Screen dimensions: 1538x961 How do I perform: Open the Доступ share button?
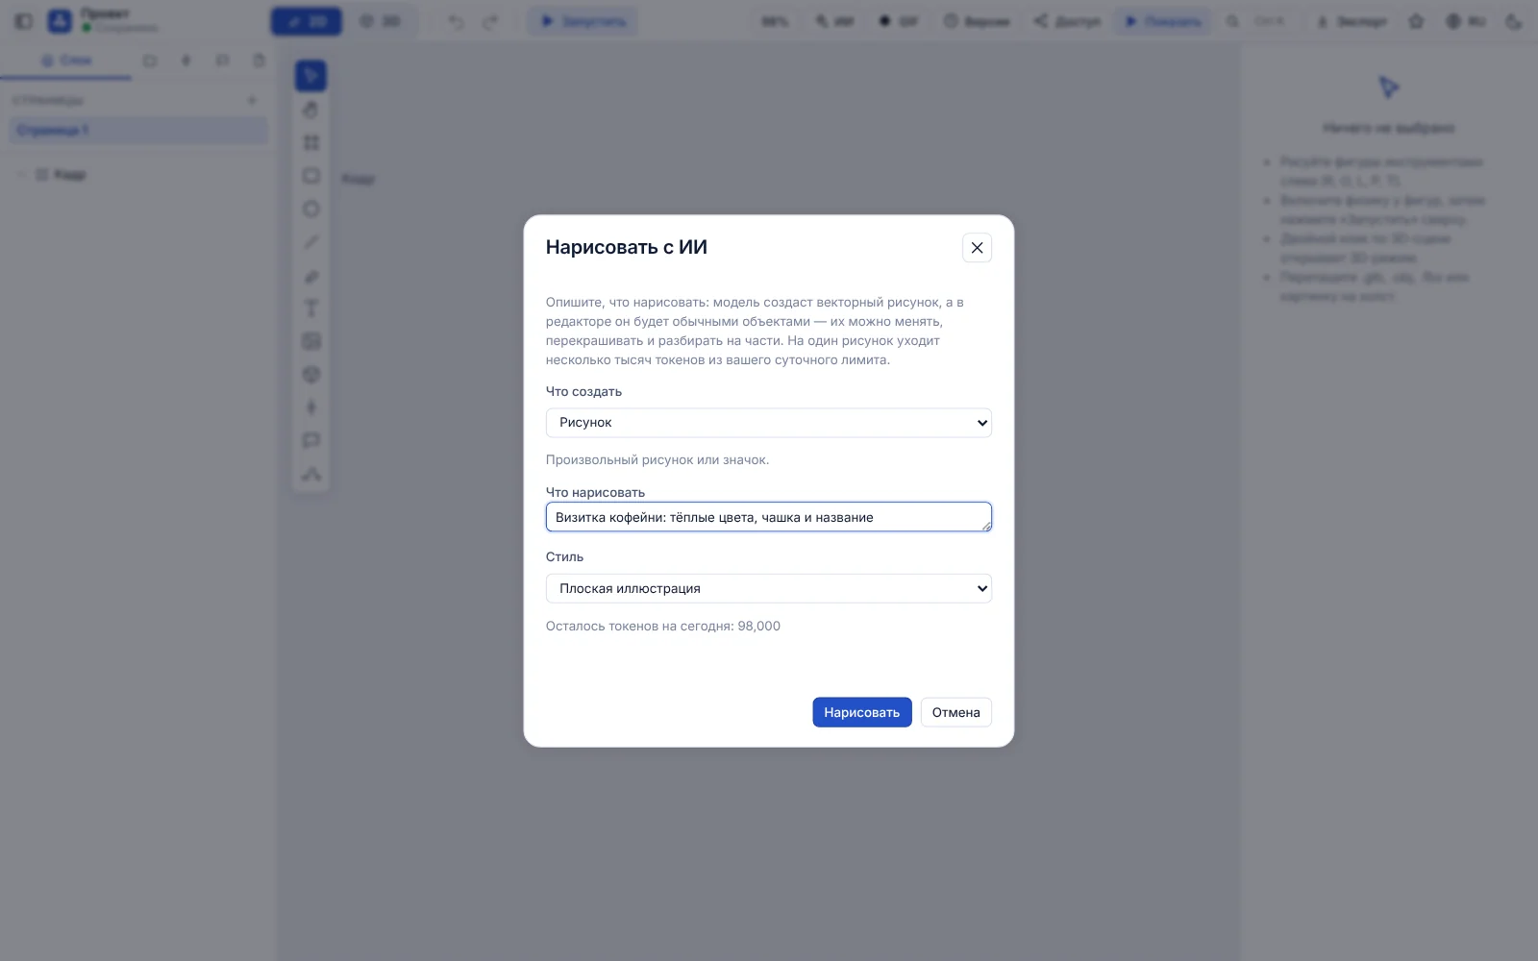1067,21
